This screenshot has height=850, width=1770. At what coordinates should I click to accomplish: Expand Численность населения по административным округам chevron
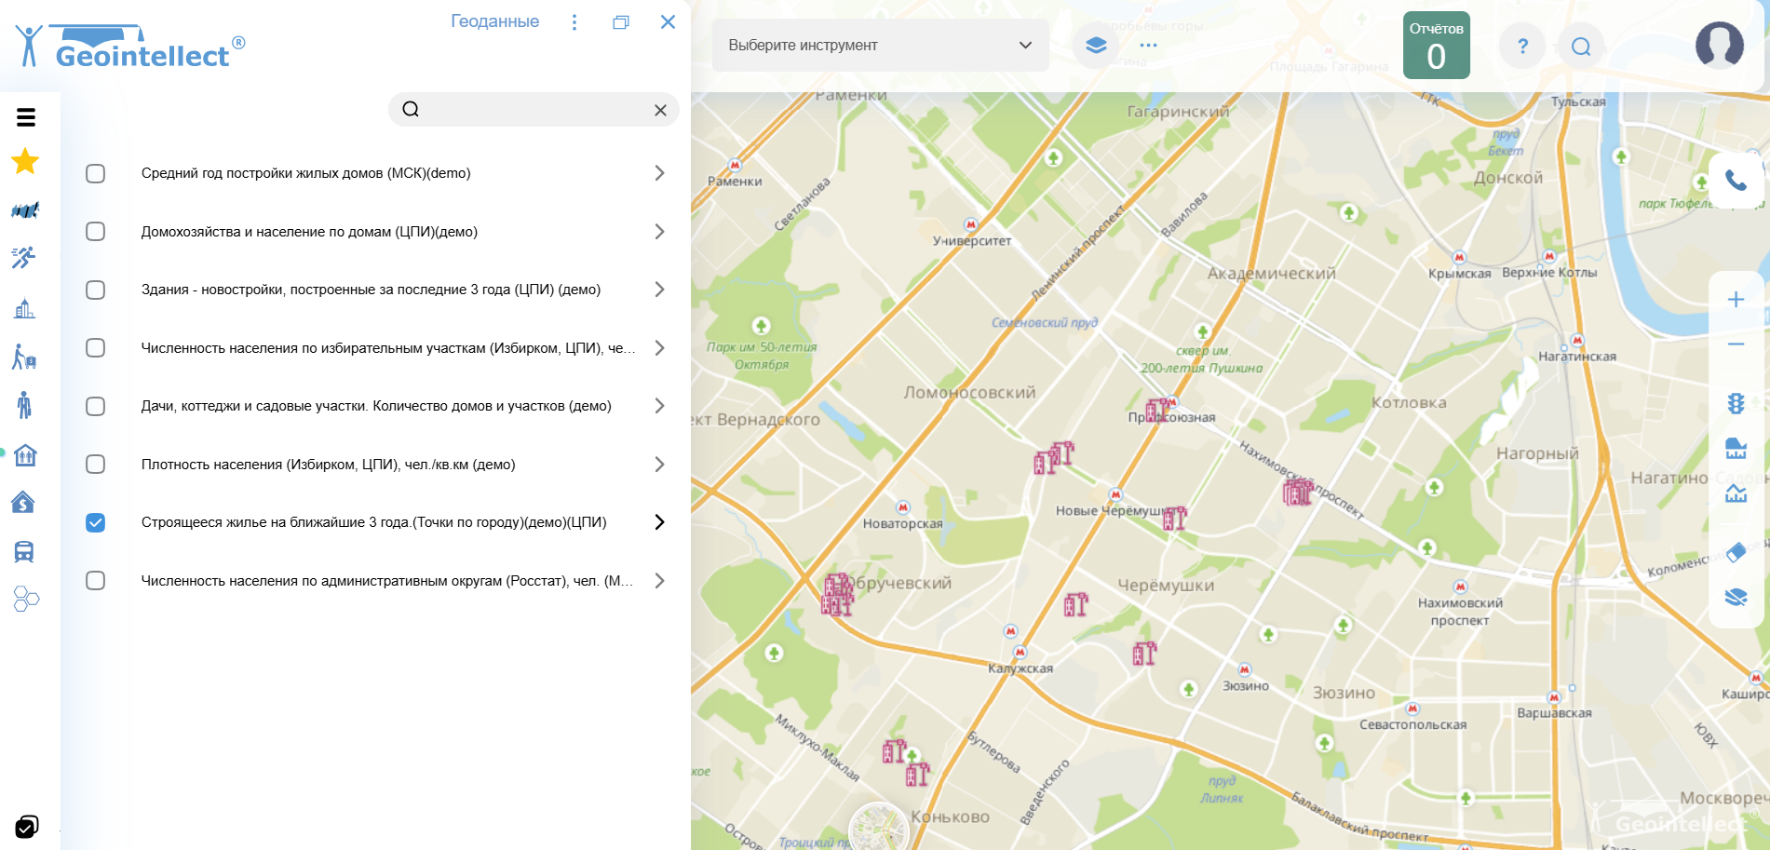pos(659,581)
